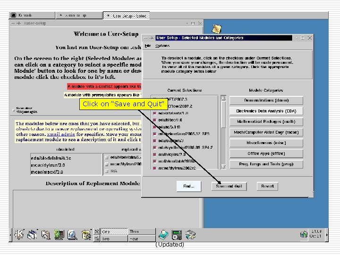The image size is (340, 255).
Task: Open the Home folder icon in panel
Action: pyautogui.click(x=45, y=235)
